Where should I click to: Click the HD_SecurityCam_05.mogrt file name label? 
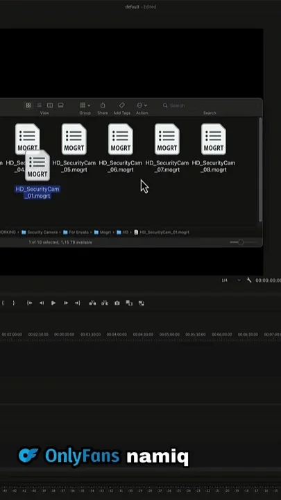pyautogui.click(x=74, y=166)
